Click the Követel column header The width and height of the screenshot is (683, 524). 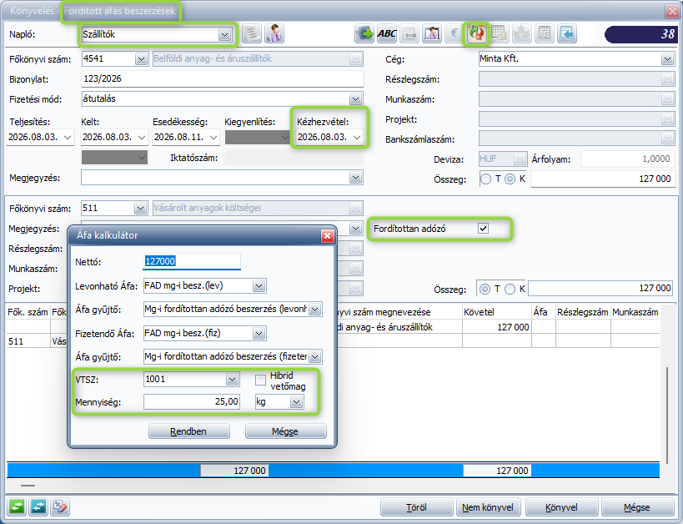click(496, 312)
